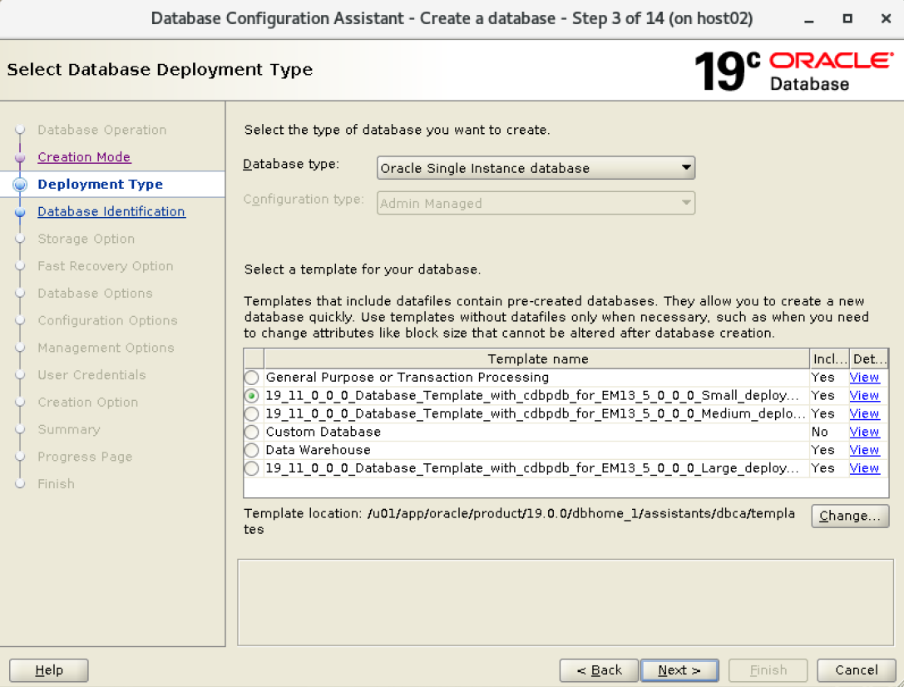Click the 'Data Warehouse' template name
The image size is (904, 687).
[319, 450]
